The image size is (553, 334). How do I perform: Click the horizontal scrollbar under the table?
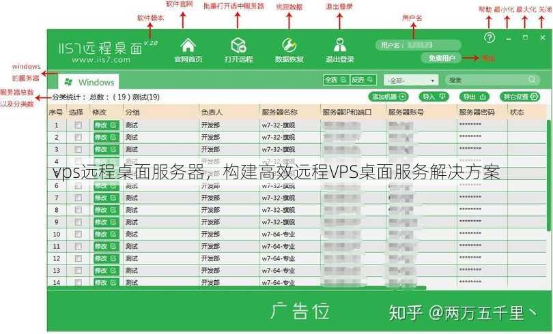point(236,288)
